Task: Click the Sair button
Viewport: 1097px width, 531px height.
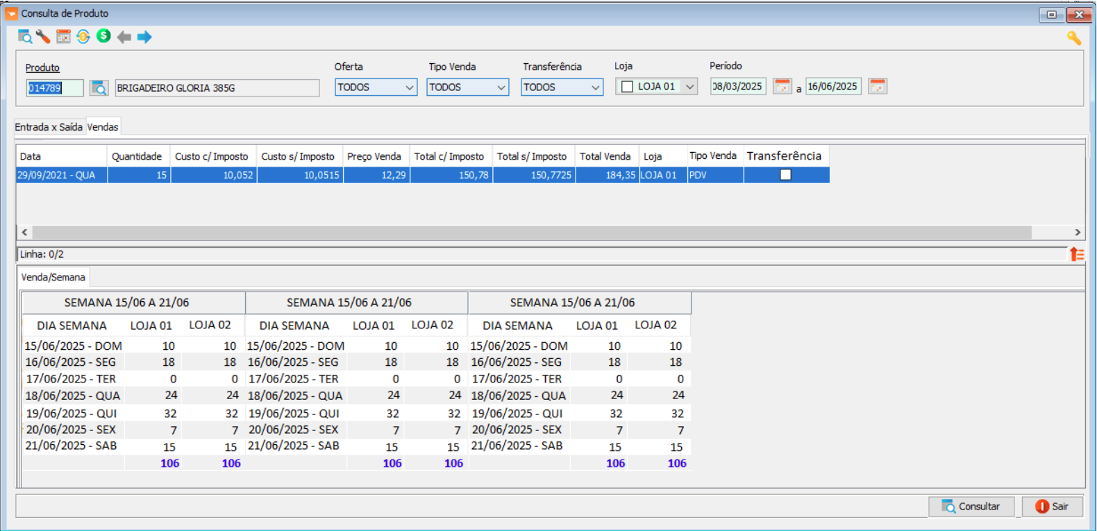Action: (1052, 507)
